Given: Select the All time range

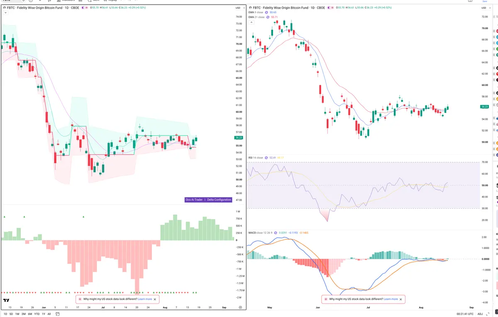Looking at the screenshot, I should point(49,314).
